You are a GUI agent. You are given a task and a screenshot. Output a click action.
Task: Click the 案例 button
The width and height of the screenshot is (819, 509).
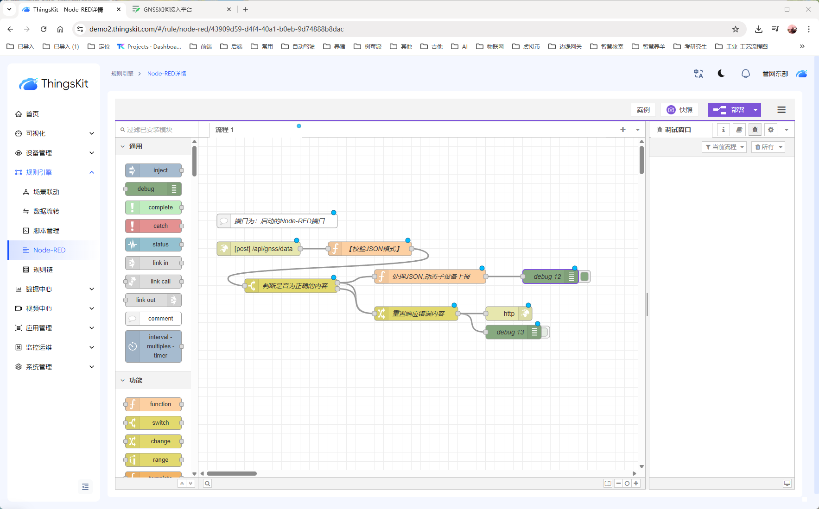[x=643, y=110]
